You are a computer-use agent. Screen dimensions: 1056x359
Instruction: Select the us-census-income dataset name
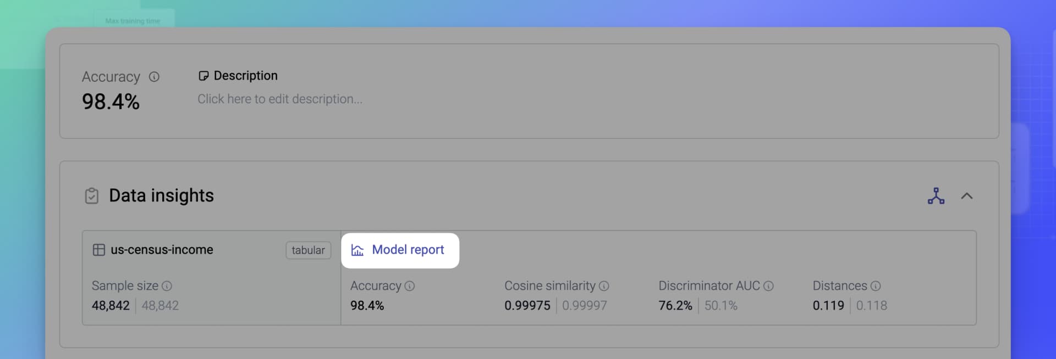pos(162,250)
